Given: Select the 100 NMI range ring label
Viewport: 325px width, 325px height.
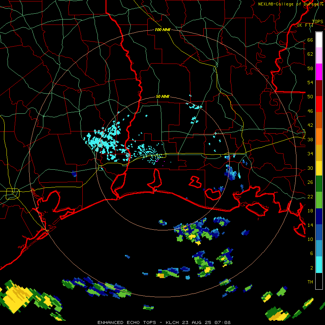Looking at the screenshot, I should click(x=163, y=30).
